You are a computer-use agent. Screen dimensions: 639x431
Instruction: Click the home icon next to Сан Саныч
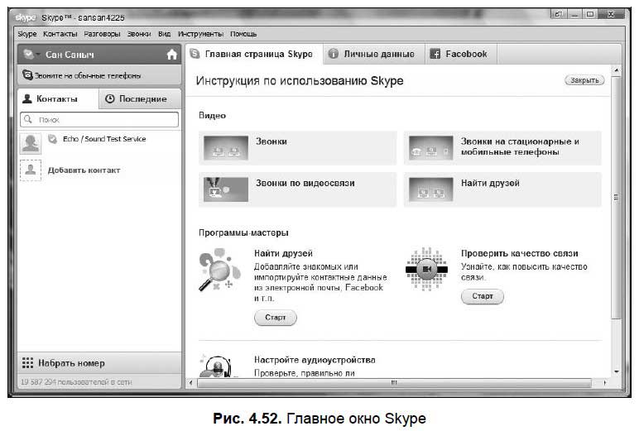[171, 54]
